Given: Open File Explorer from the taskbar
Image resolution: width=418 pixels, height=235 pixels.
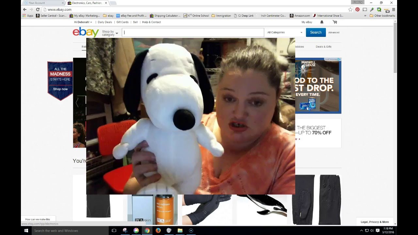Looking at the screenshot, I should 180,230.
